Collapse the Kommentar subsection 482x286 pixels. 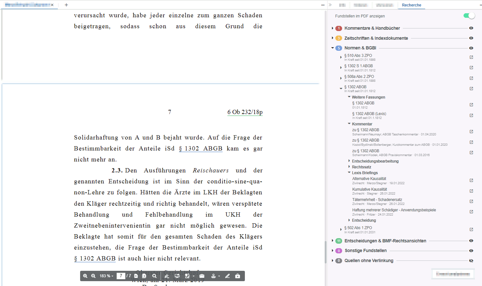click(x=349, y=124)
